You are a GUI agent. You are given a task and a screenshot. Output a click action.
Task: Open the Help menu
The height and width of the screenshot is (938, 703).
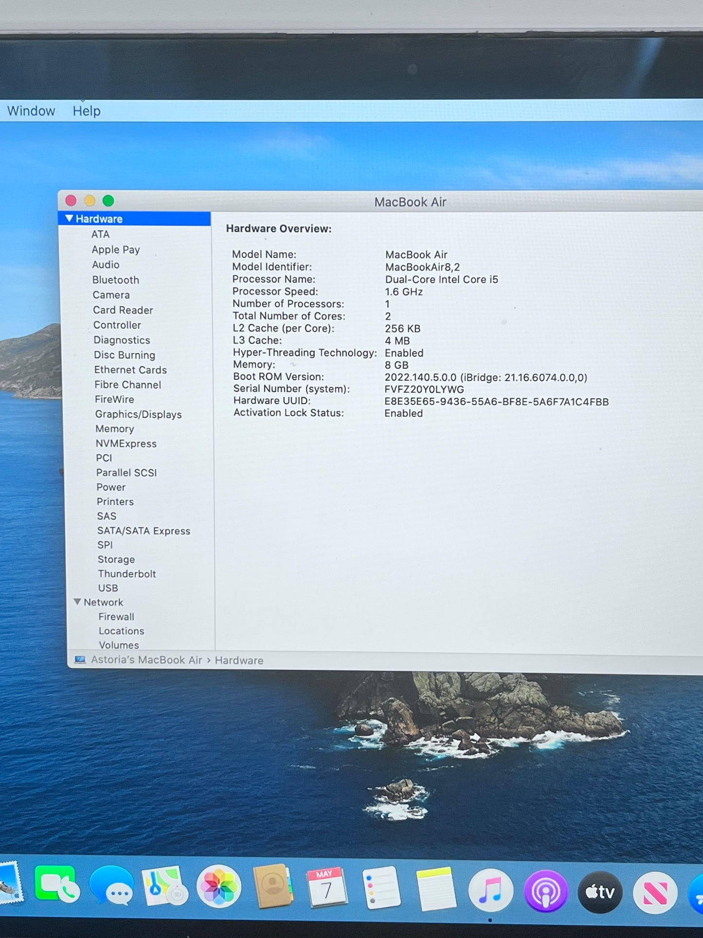click(87, 111)
